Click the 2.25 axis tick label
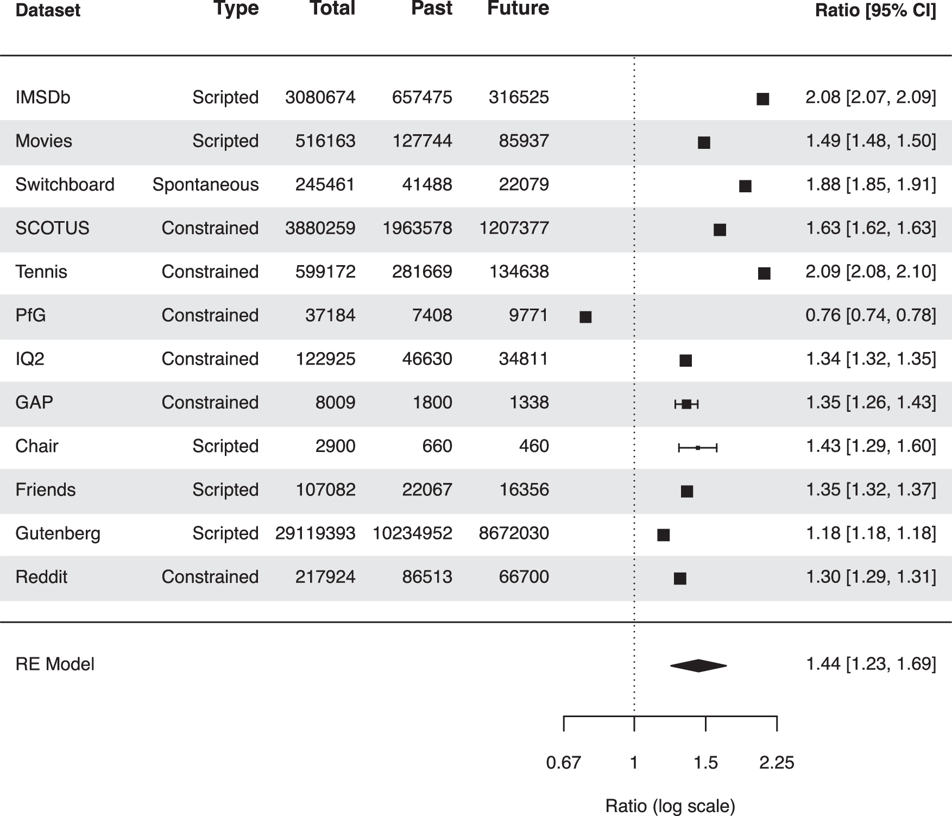 (x=777, y=763)
